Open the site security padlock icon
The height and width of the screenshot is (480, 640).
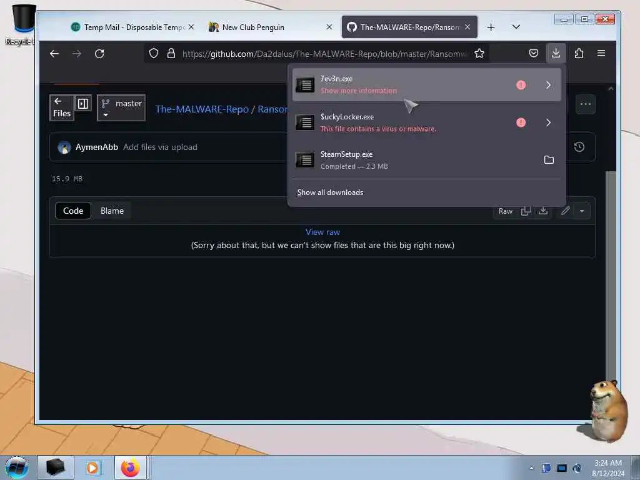pos(171,54)
